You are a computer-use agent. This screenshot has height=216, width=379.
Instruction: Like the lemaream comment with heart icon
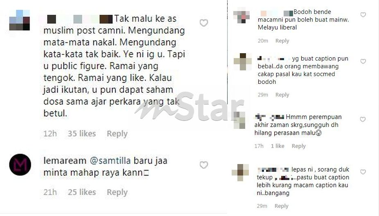[204, 165]
